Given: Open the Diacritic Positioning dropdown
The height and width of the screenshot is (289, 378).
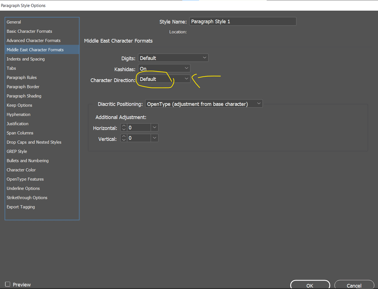Looking at the screenshot, I should pyautogui.click(x=204, y=104).
